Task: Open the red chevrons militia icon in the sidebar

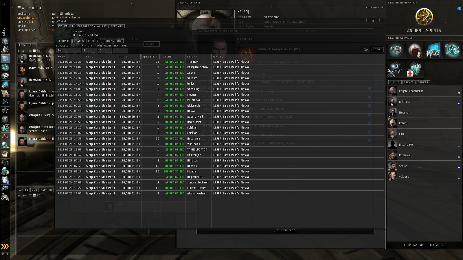Action: point(5,136)
